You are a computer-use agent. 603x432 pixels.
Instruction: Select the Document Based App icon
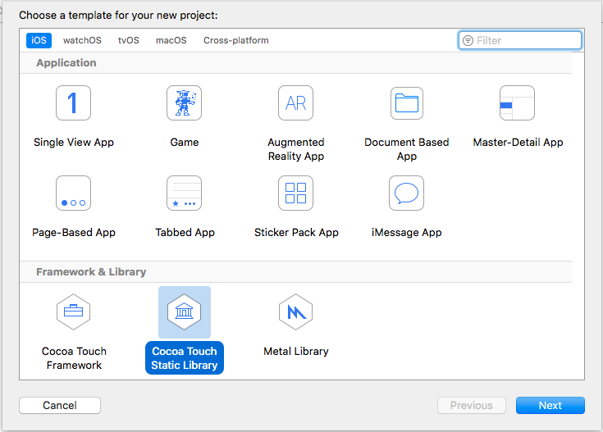point(407,103)
